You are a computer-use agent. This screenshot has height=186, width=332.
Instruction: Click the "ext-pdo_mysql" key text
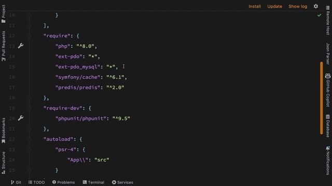pyautogui.click(x=78, y=67)
